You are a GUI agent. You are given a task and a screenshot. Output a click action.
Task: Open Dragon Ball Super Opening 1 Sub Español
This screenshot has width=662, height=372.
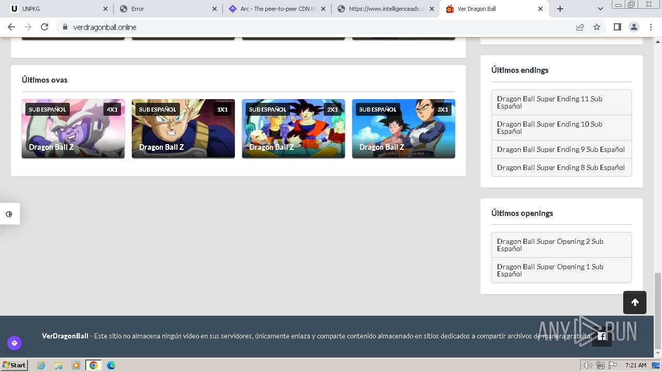pos(561,270)
